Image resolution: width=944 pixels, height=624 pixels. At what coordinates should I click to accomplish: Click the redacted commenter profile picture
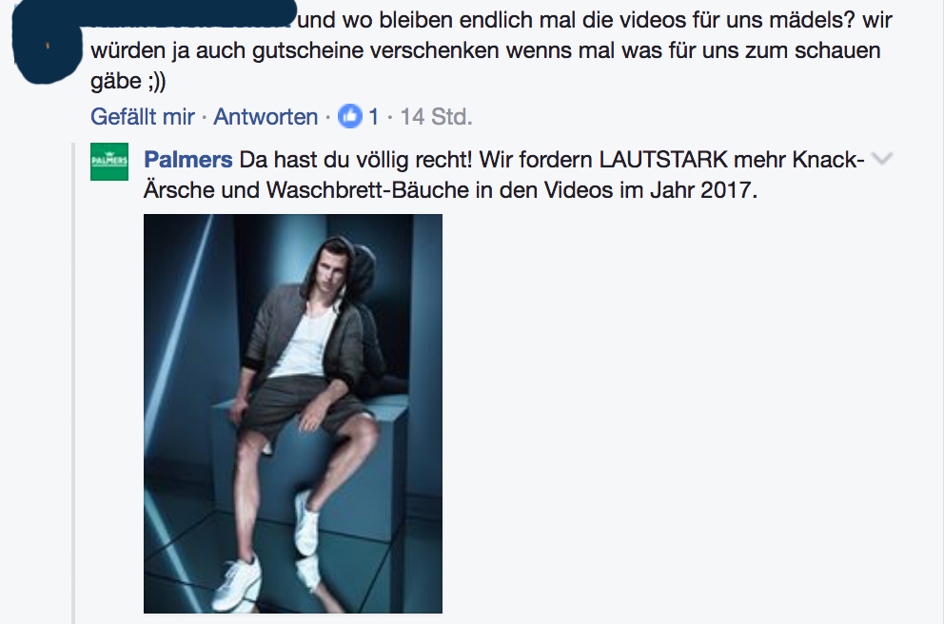coord(48,45)
